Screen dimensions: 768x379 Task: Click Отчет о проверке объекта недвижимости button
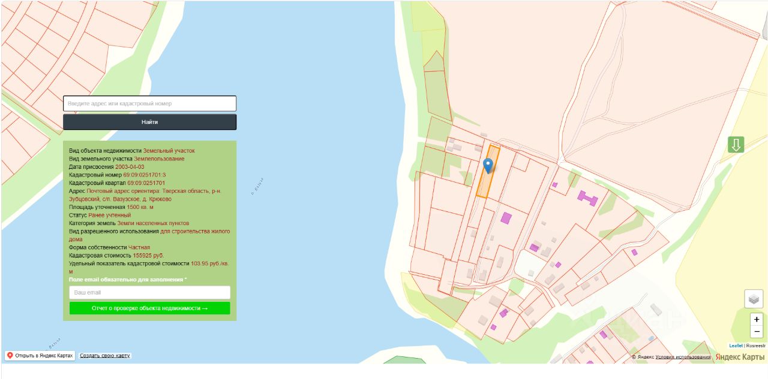tap(149, 308)
